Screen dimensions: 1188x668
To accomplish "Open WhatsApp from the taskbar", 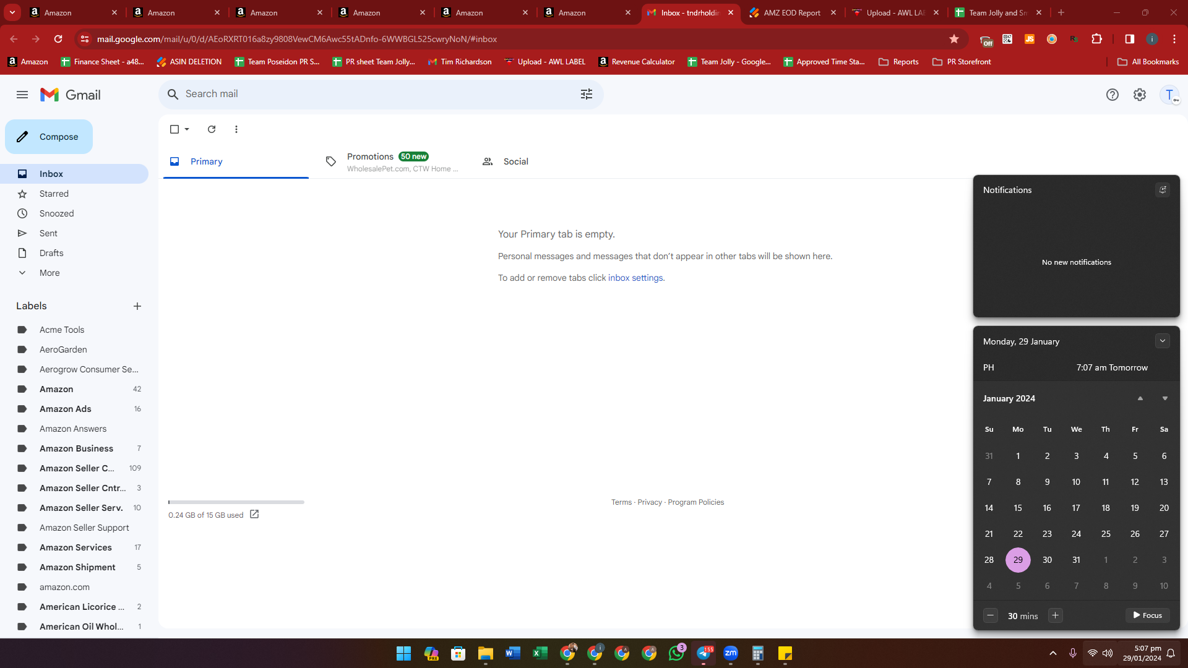I will coord(676,653).
